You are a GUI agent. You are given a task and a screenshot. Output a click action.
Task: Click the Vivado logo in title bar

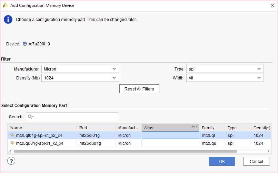pos(6,6)
